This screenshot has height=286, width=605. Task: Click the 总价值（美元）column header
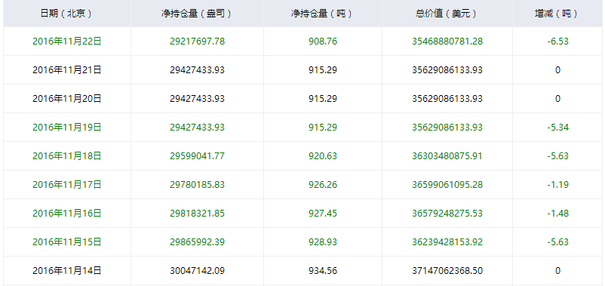447,14
